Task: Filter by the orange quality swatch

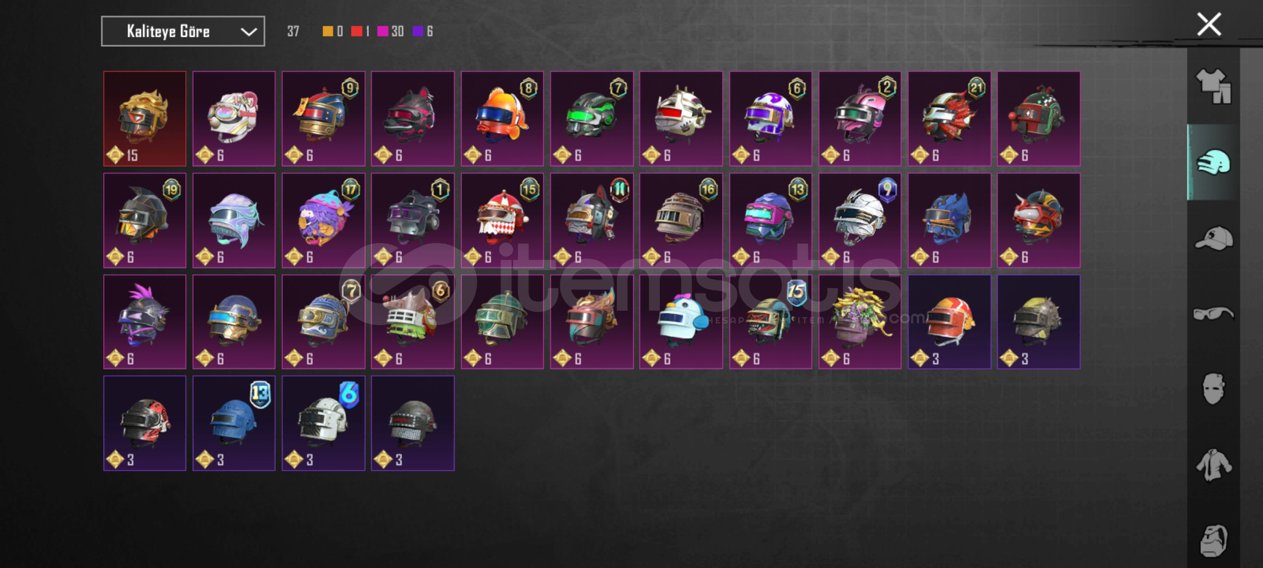Action: [328, 32]
